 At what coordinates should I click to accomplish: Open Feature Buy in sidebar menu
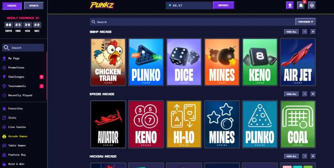click(17, 155)
